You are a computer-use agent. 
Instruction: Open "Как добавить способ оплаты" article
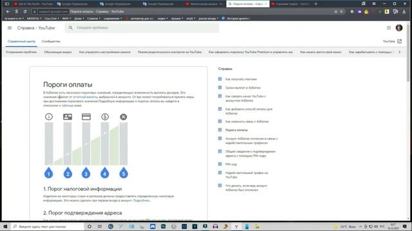coord(248,111)
